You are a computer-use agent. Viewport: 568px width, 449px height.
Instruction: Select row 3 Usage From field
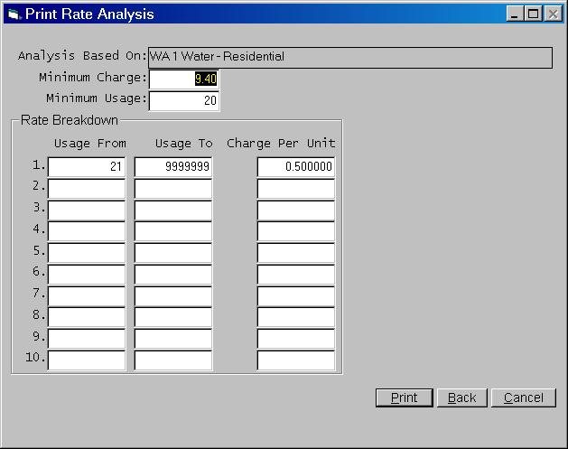pyautogui.click(x=87, y=210)
